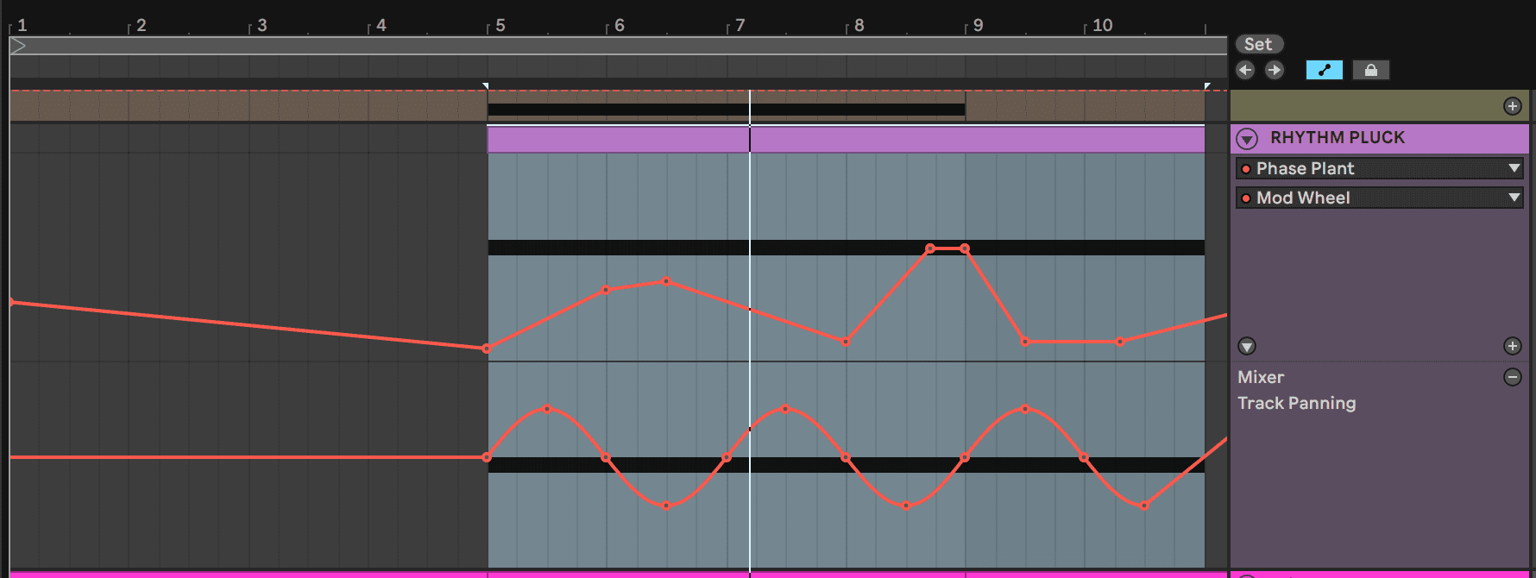This screenshot has height=578, width=1536.
Task: Select Track Panning center breakpoint at bar 7
Action: [x=727, y=457]
